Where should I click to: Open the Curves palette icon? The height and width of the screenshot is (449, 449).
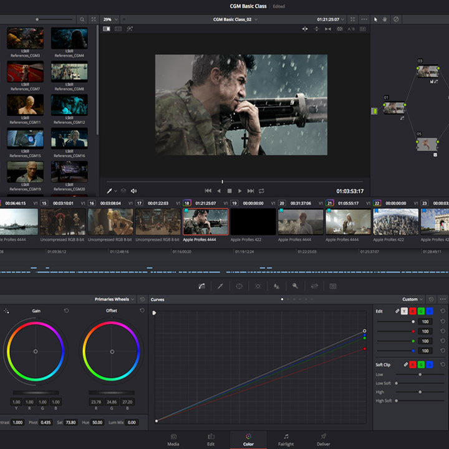[x=201, y=286]
